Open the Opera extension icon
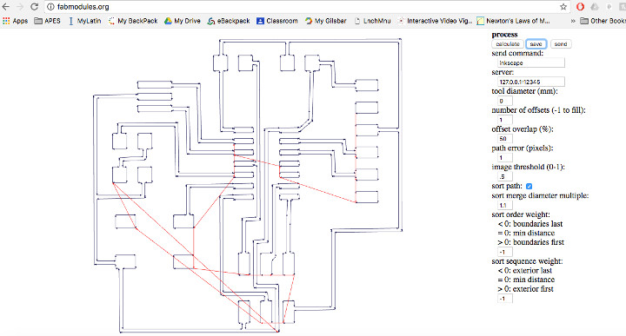 tap(580, 7)
